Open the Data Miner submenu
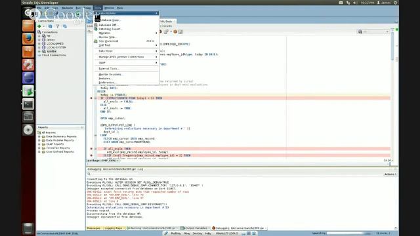 click(126, 51)
